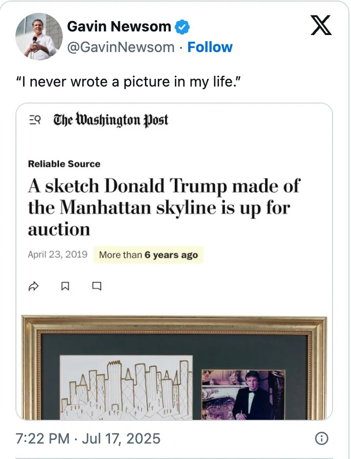Click the Manhattan skyline sketch drawing
This screenshot has width=351, height=459.
(126, 386)
